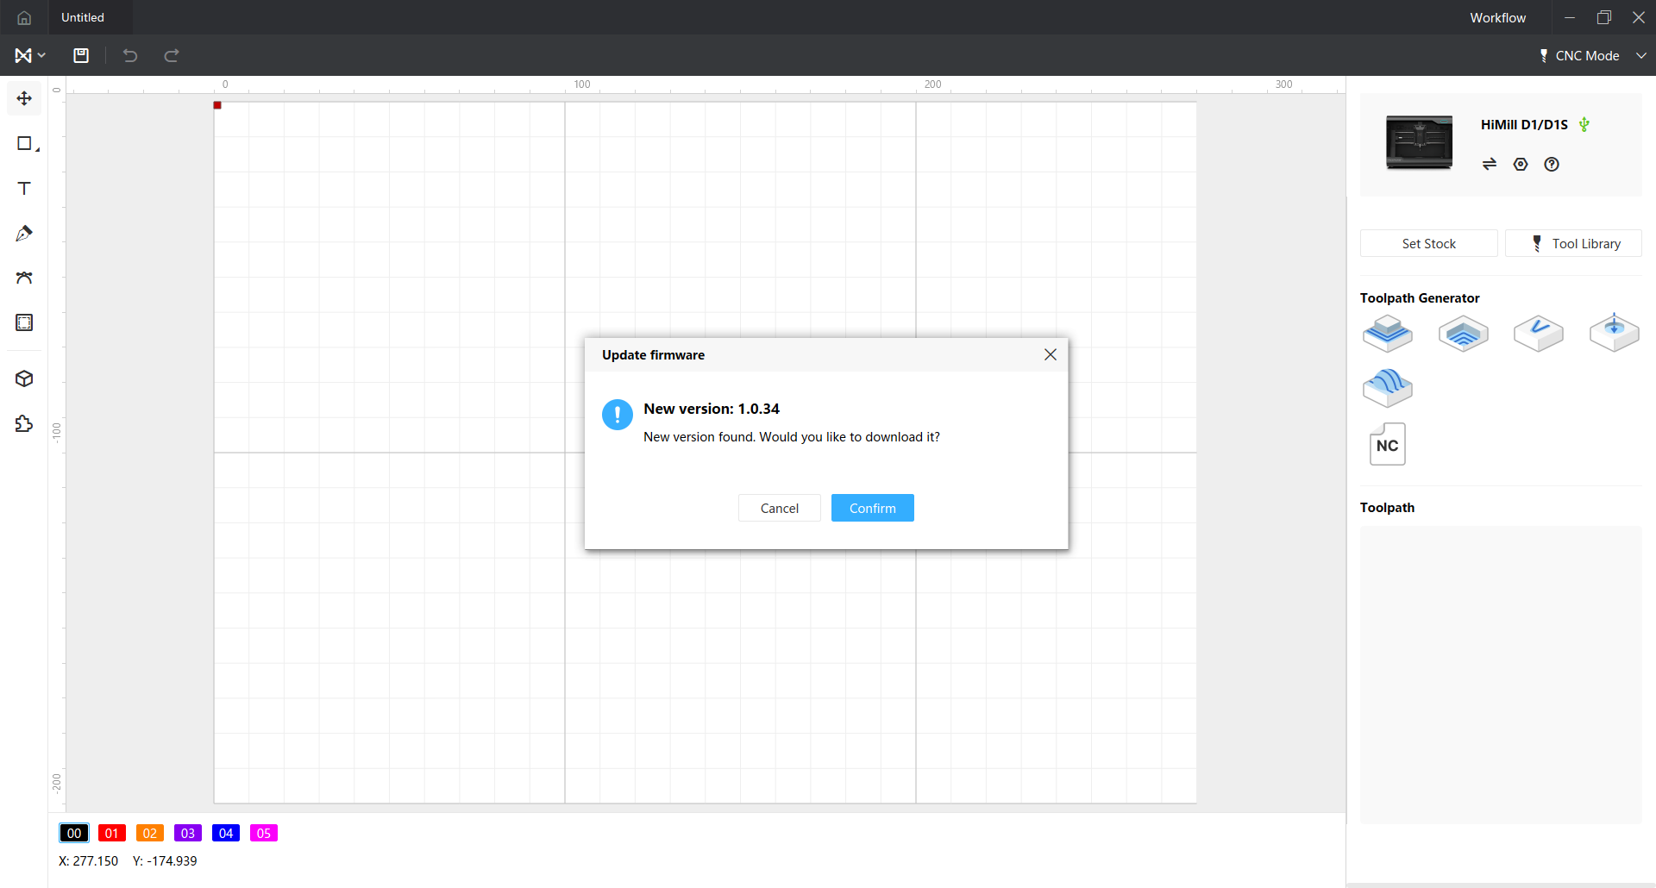Cancel the firmware update dialog

(x=779, y=508)
